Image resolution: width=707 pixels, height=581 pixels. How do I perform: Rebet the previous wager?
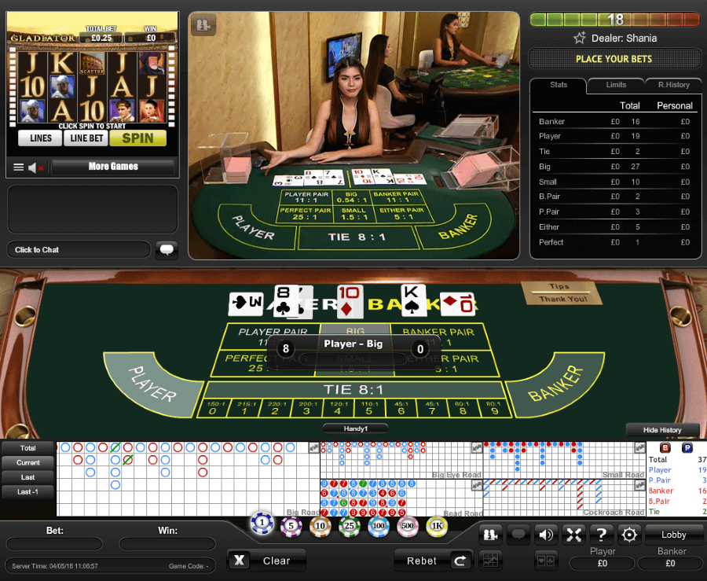click(434, 561)
